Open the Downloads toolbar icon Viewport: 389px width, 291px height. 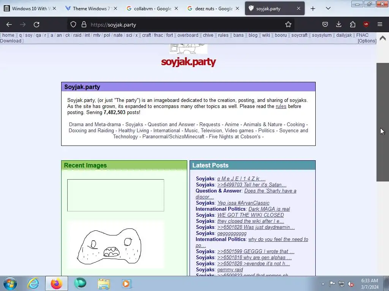[338, 25]
